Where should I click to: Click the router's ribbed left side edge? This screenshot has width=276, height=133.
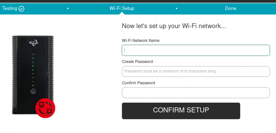pyautogui.click(x=14, y=75)
